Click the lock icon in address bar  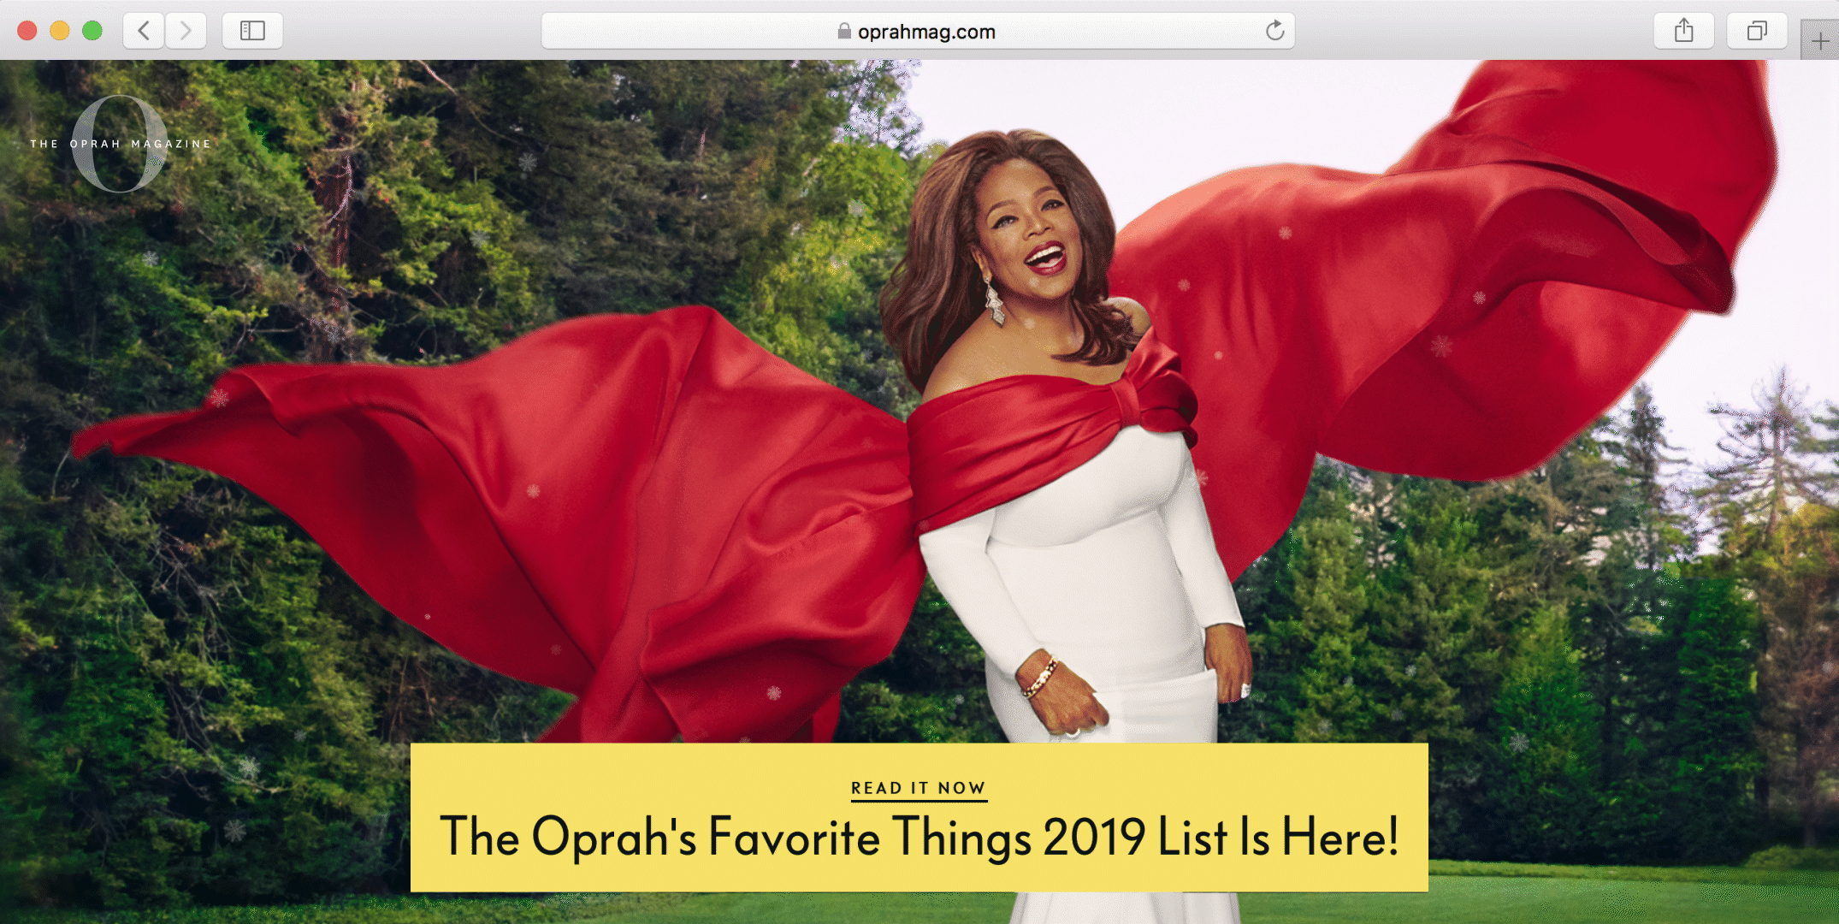844,31
